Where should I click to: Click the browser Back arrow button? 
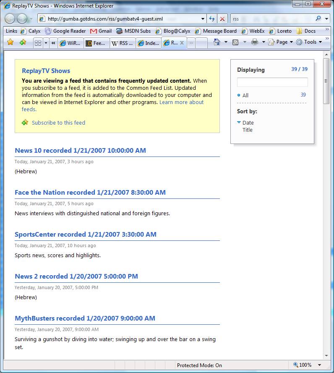click(x=10, y=18)
